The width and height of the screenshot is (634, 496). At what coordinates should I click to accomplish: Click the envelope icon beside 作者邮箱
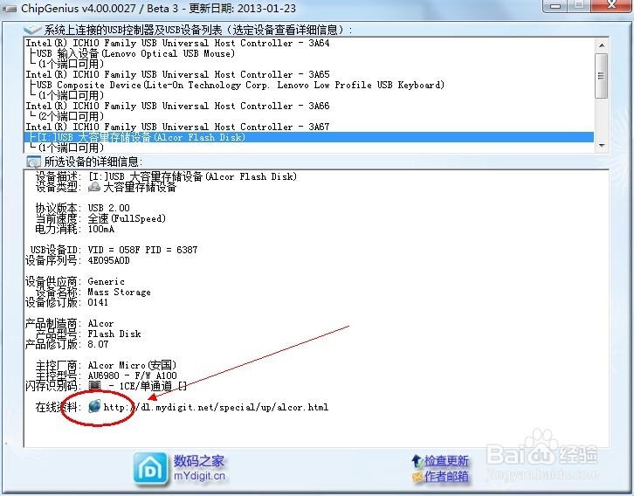[417, 477]
